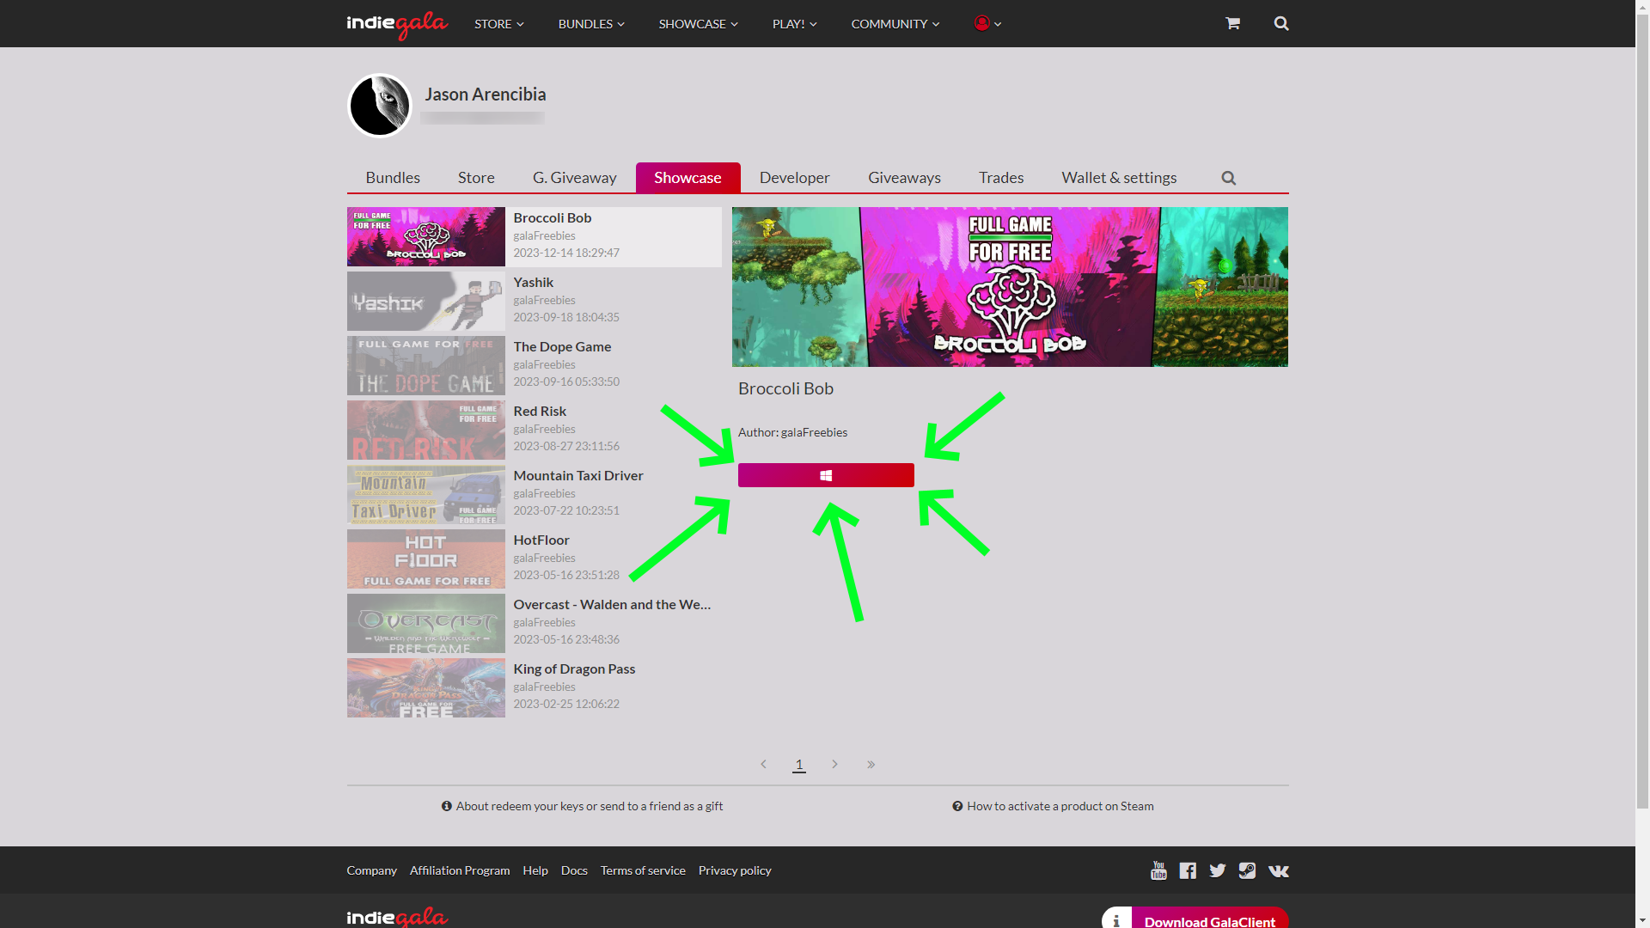Viewport: 1650px width, 928px height.
Task: Select the Red Risk thumbnail
Action: tap(426, 430)
